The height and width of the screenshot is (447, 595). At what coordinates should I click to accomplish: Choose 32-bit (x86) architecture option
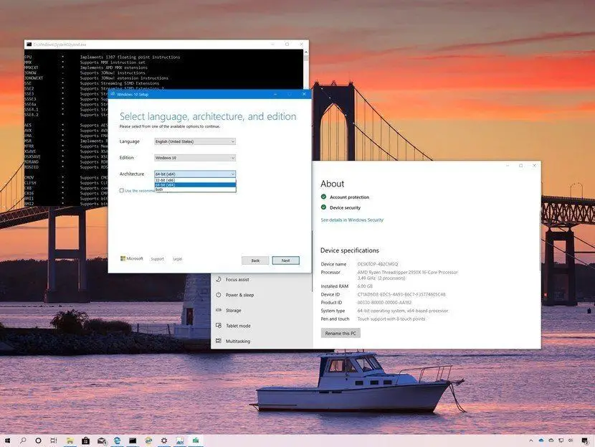click(195, 180)
